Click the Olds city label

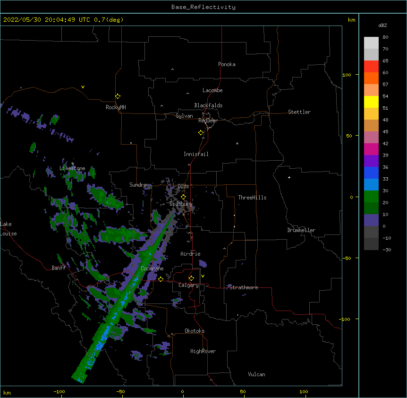click(x=183, y=186)
